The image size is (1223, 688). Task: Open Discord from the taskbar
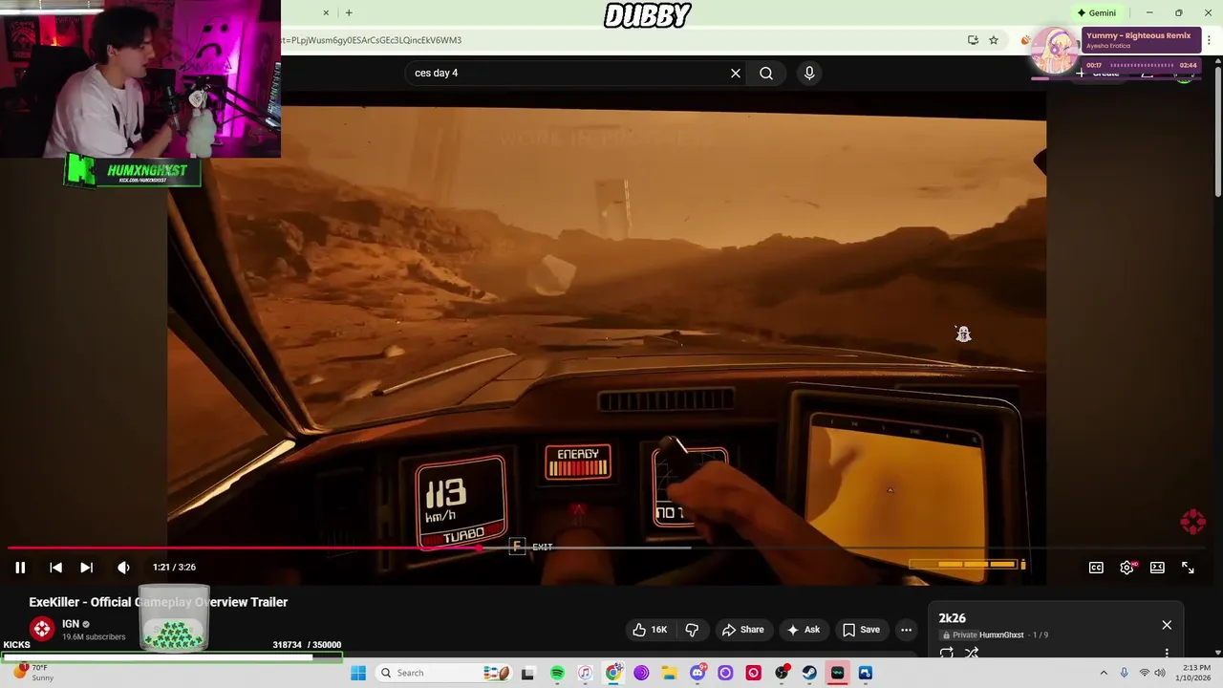(x=697, y=673)
